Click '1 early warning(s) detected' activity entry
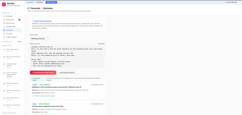The height and width of the screenshot is (115, 242). tap(12, 65)
